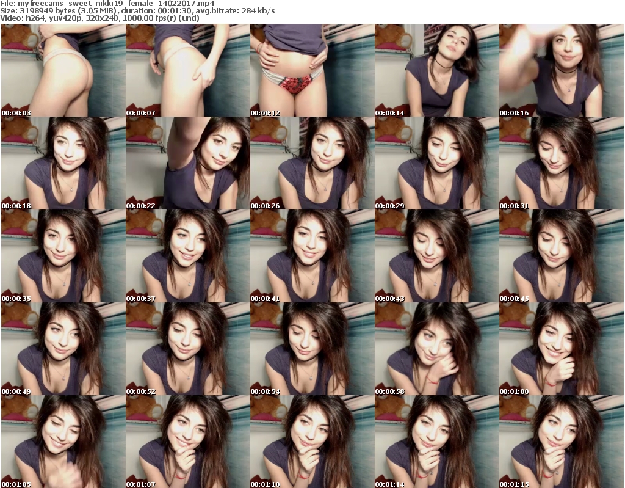Click the 'File:' name line ending in .mp4

pos(107,4)
